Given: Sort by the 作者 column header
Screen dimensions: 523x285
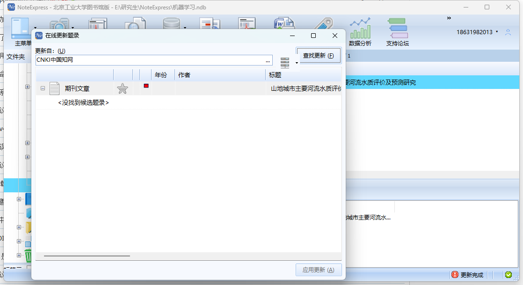Looking at the screenshot, I should coord(221,75).
